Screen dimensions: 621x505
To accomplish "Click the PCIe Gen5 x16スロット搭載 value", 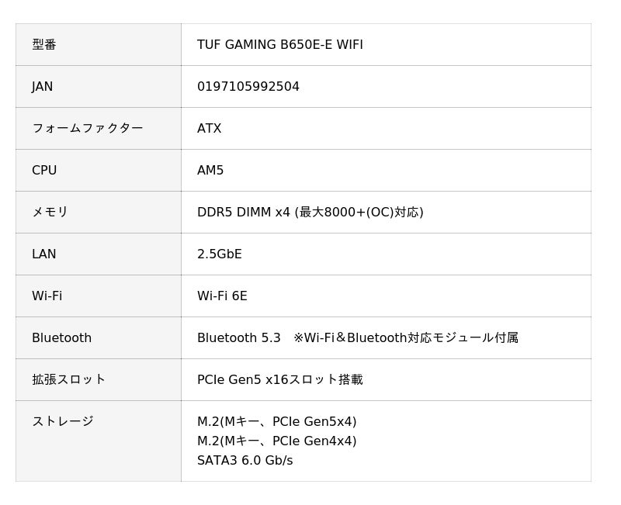I will click(279, 380).
